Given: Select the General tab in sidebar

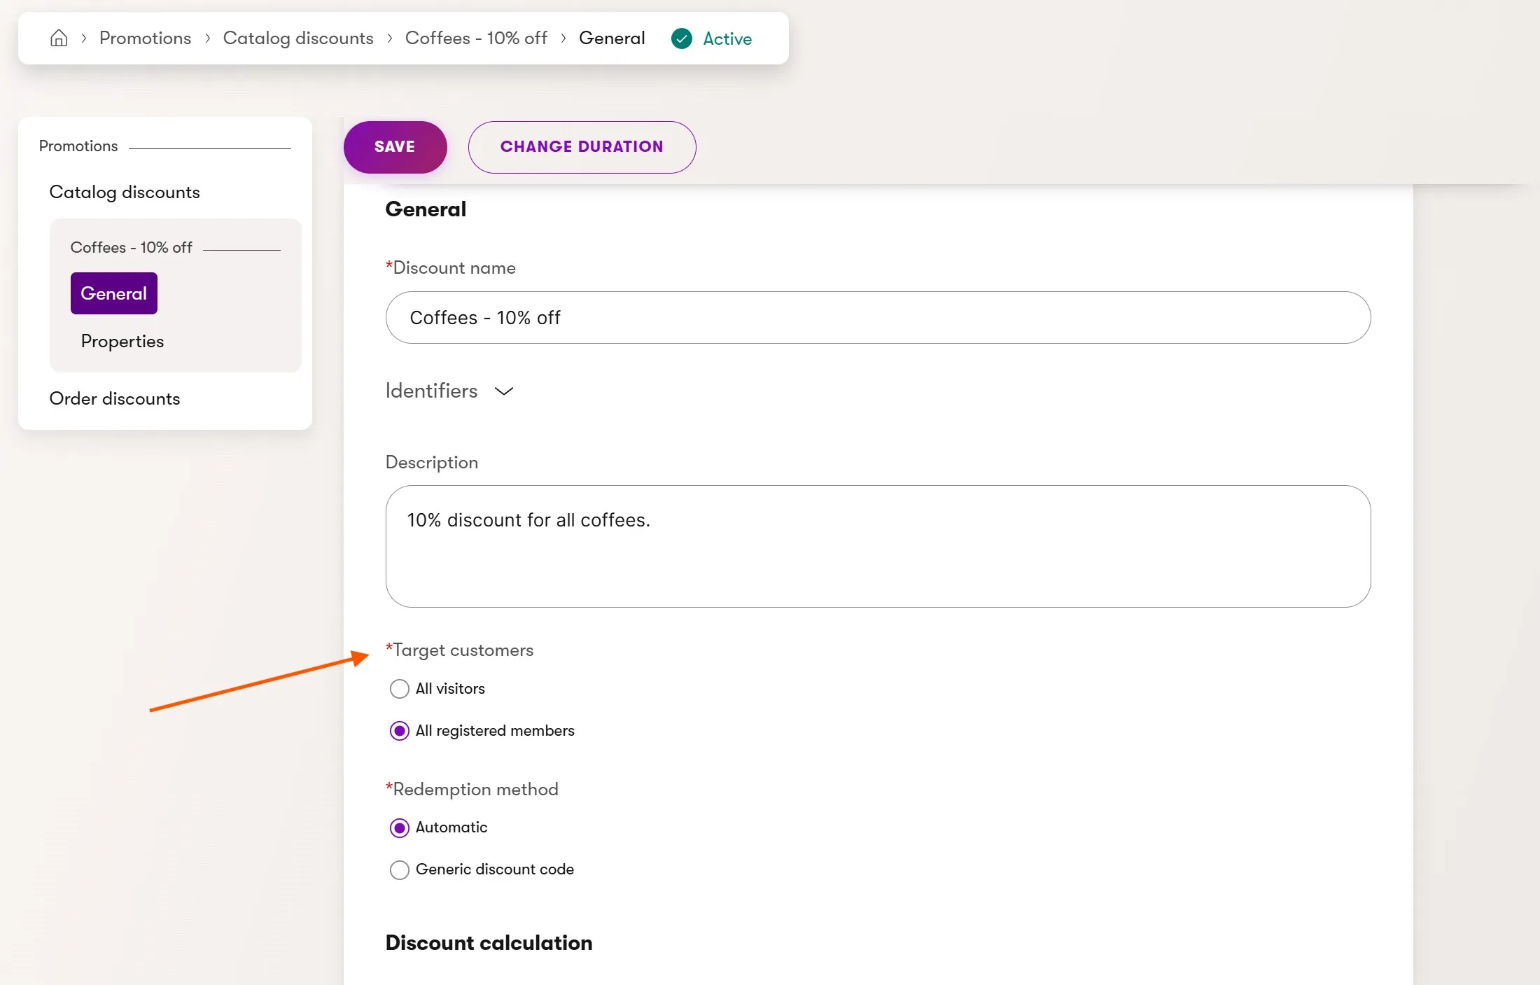Looking at the screenshot, I should click(x=113, y=293).
